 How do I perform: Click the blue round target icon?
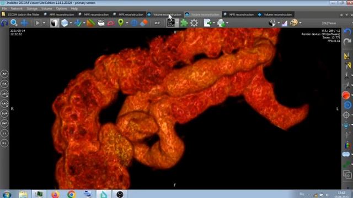134,23
